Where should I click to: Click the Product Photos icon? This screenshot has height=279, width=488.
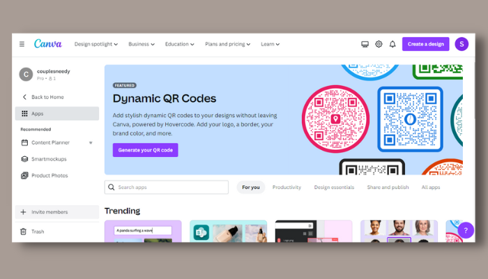(x=24, y=176)
